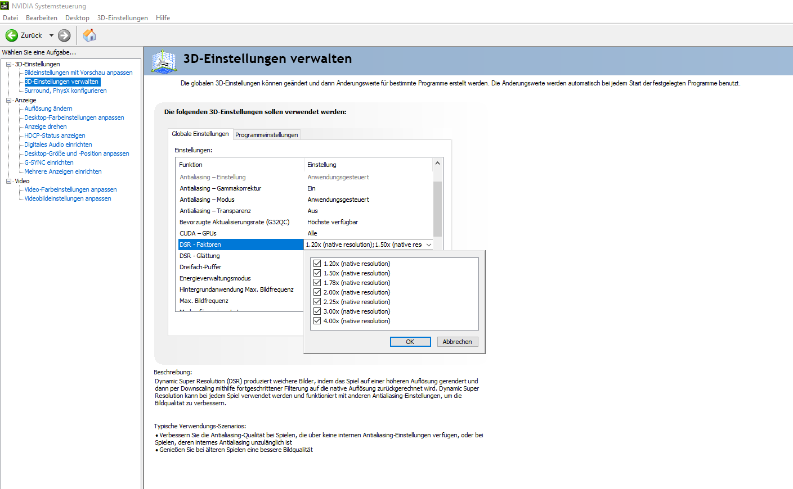
Task: Open the Hilfe menu
Action: tap(163, 18)
